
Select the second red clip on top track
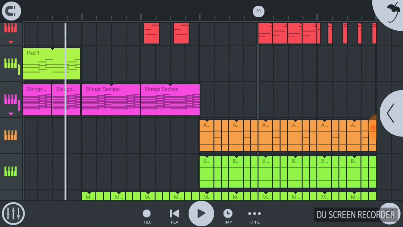[181, 33]
